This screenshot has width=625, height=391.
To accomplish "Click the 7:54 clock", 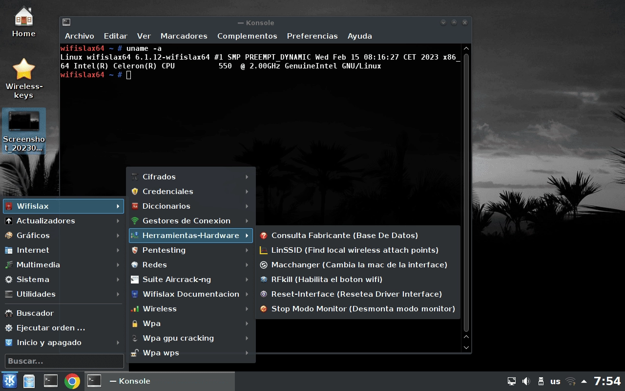I will point(607,381).
